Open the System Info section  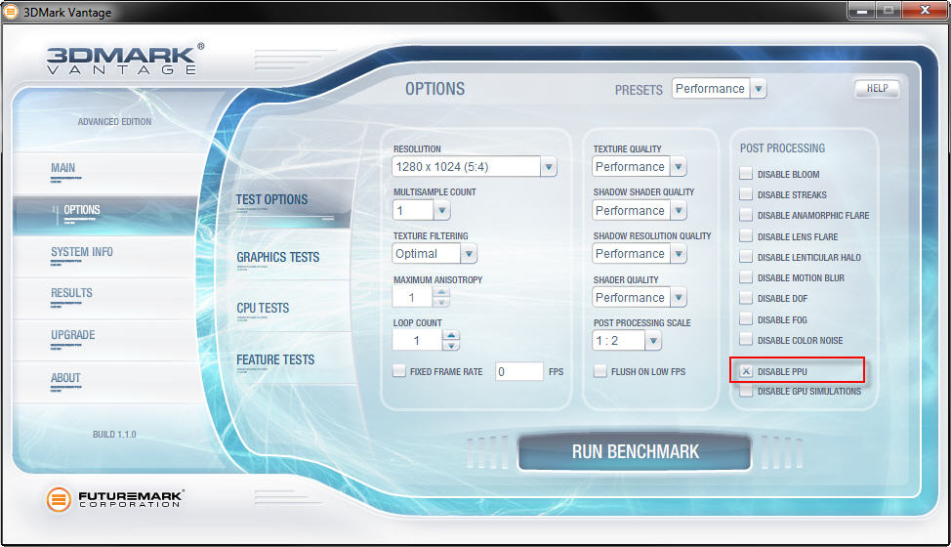[82, 252]
